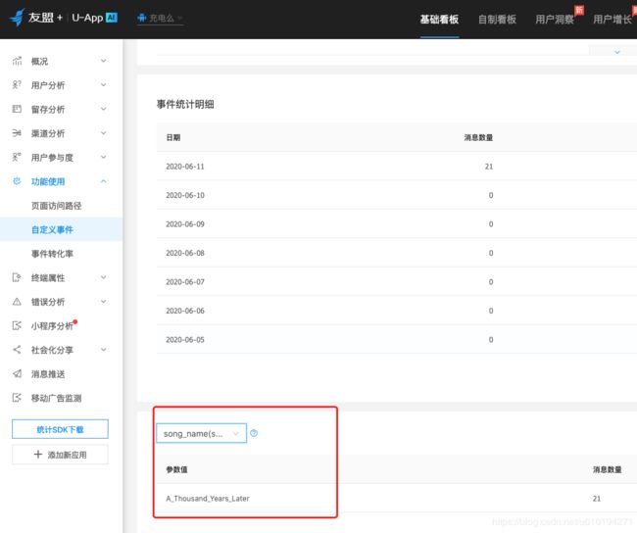Open the 用户洞察 tab
Image resolution: width=637 pixels, height=533 pixels.
[x=555, y=19]
